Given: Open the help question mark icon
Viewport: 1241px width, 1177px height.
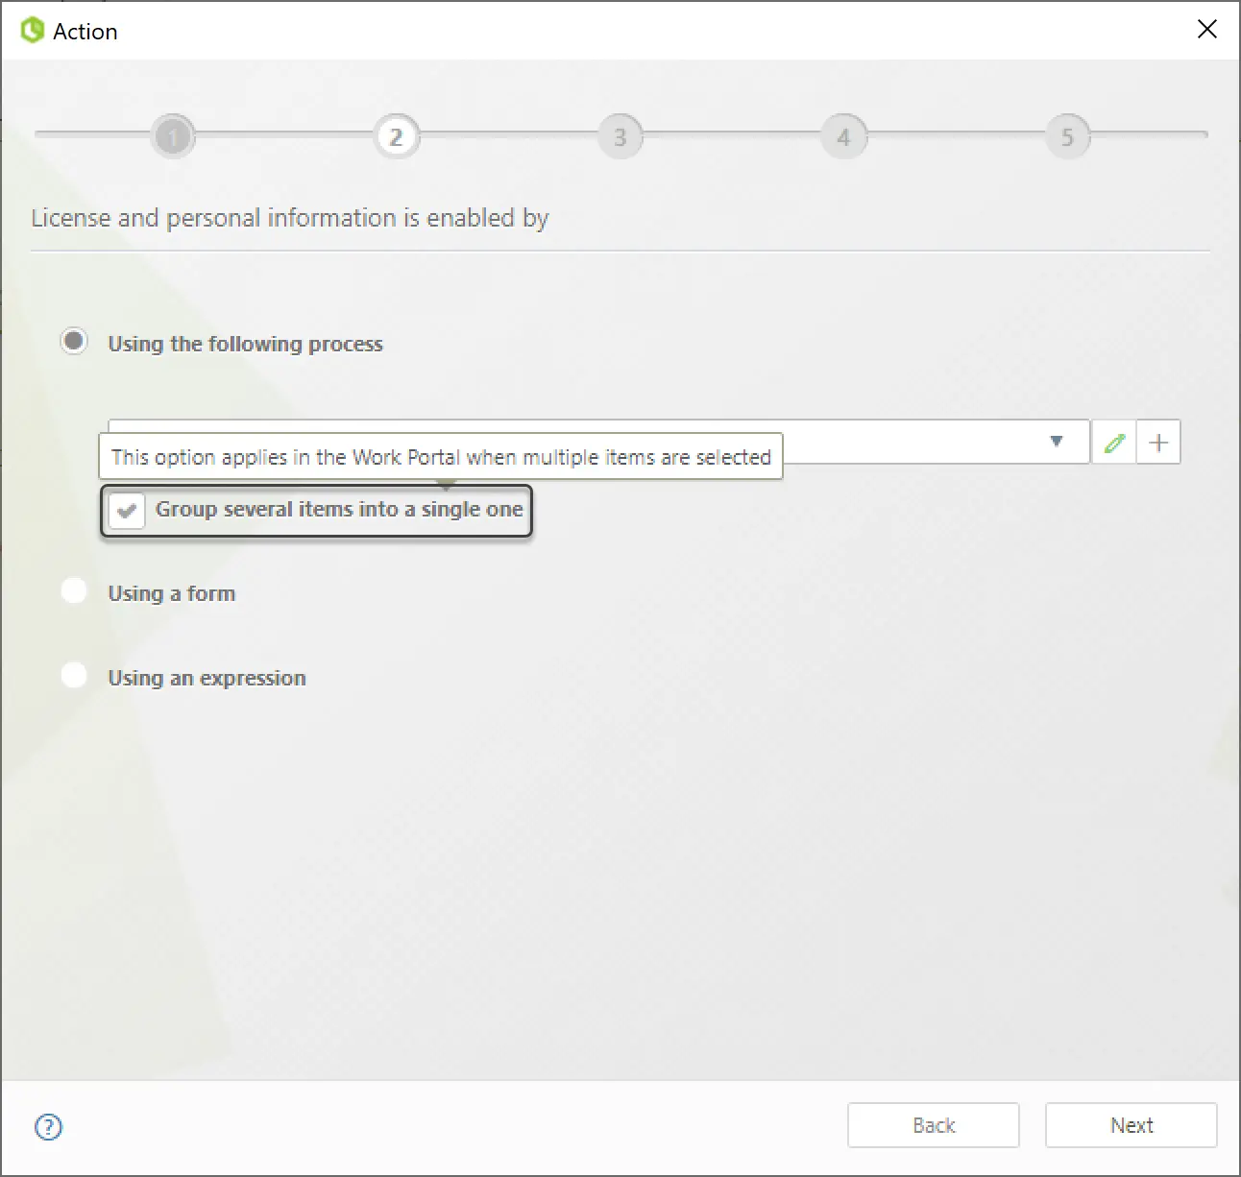Looking at the screenshot, I should [x=48, y=1127].
